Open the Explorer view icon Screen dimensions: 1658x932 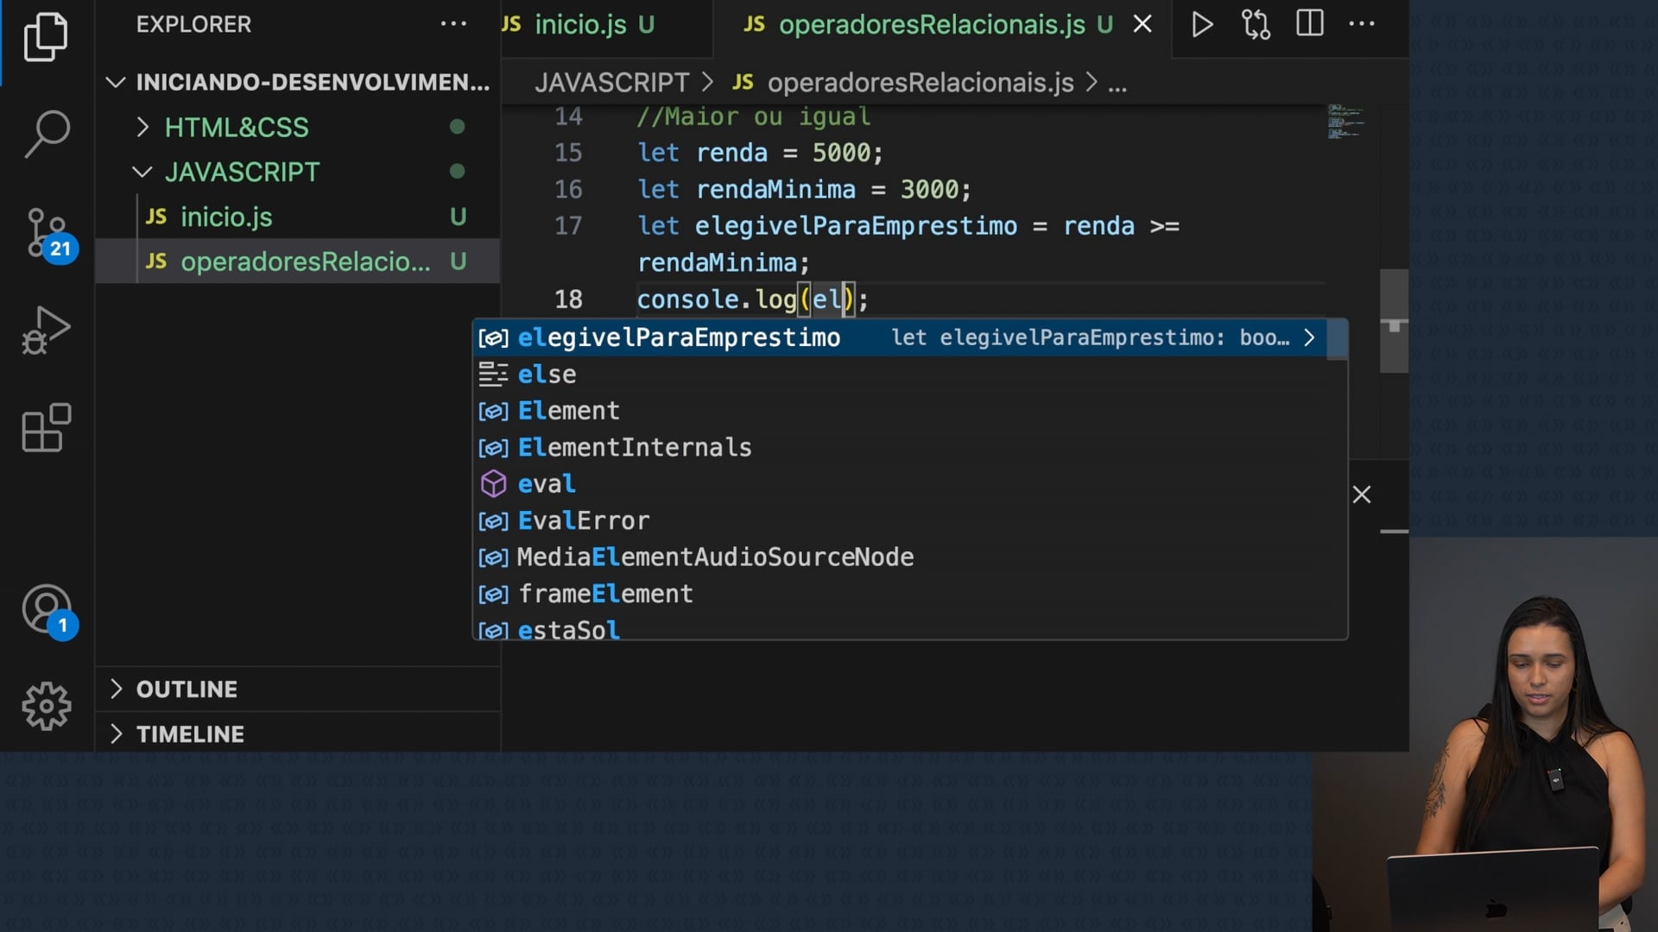tap(46, 37)
